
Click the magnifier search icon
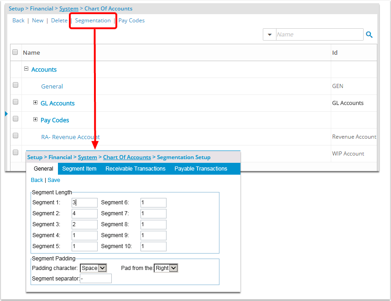(370, 35)
